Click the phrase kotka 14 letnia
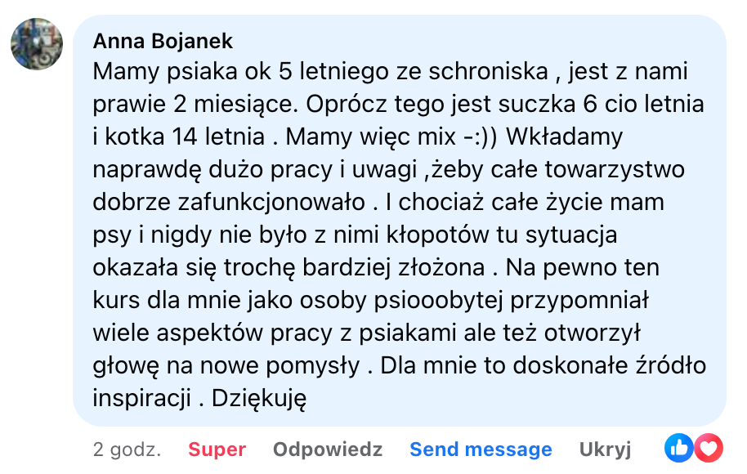Viewport: 747px width, 474px height. point(185,137)
